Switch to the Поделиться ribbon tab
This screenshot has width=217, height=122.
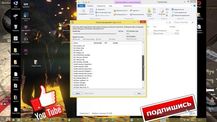click(x=101, y=6)
